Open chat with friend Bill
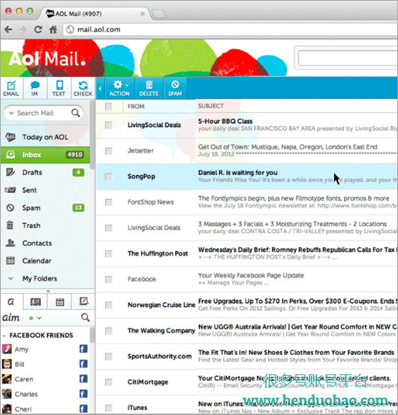Screen dimensions: 398x415 coord(20,364)
